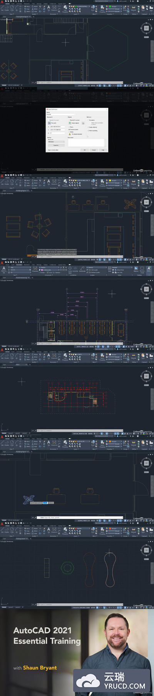This screenshot has height=696, width=154.
Task: Click the X coordinate field in Base point
Action: (x=57, y=127)
